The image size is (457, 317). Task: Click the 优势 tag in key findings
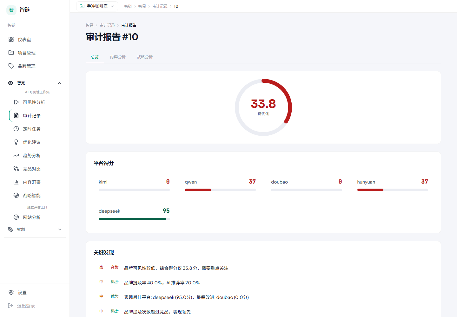(x=115, y=296)
